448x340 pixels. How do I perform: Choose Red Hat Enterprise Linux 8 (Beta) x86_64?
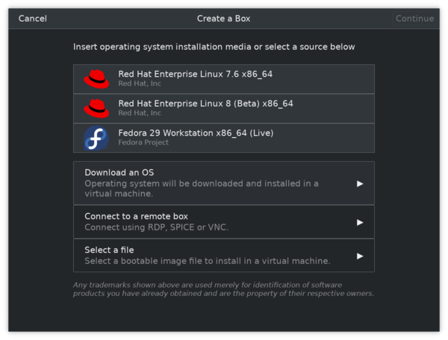(224, 108)
